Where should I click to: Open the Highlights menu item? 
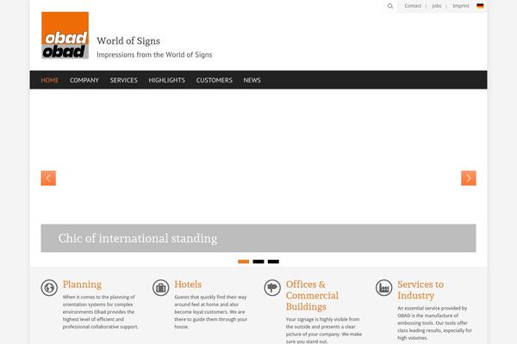pos(167,80)
